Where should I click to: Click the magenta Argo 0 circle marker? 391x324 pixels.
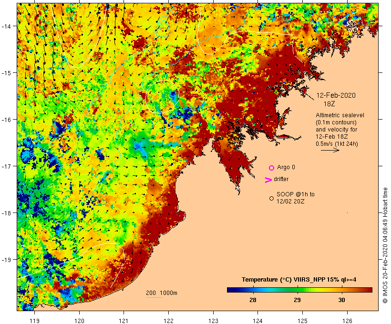pos(272,168)
